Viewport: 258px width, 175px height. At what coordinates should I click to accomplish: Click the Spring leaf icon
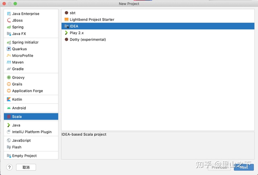(x=9, y=27)
